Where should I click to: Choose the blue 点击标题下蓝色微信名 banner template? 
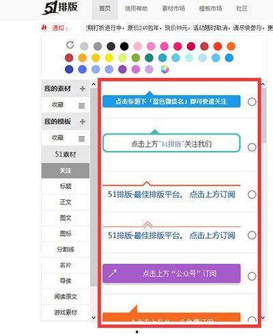tap(171, 101)
